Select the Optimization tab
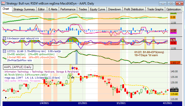This screenshot has height=106, width=185. point(173,9)
